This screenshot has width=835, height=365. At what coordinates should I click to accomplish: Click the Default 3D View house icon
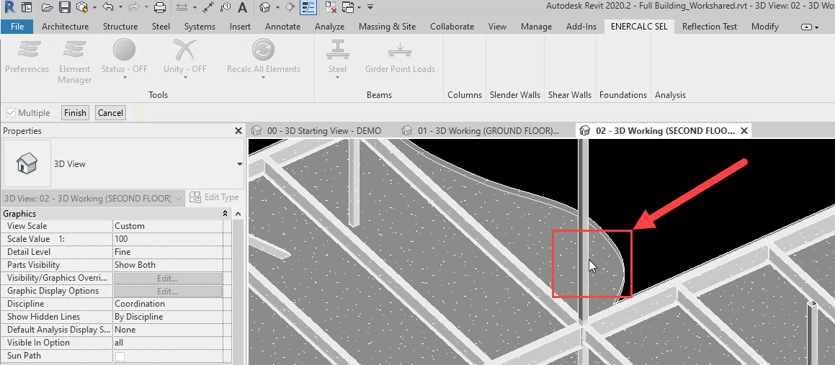point(264,7)
